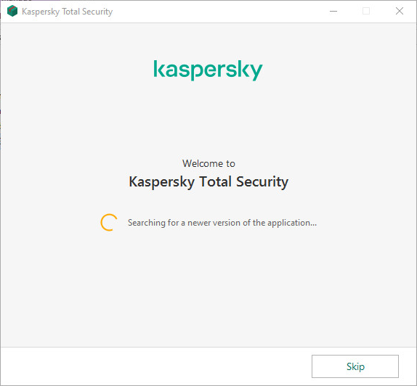Click the window title 'Kaspersky Total Security'
This screenshot has width=417, height=386.
pyautogui.click(x=68, y=12)
